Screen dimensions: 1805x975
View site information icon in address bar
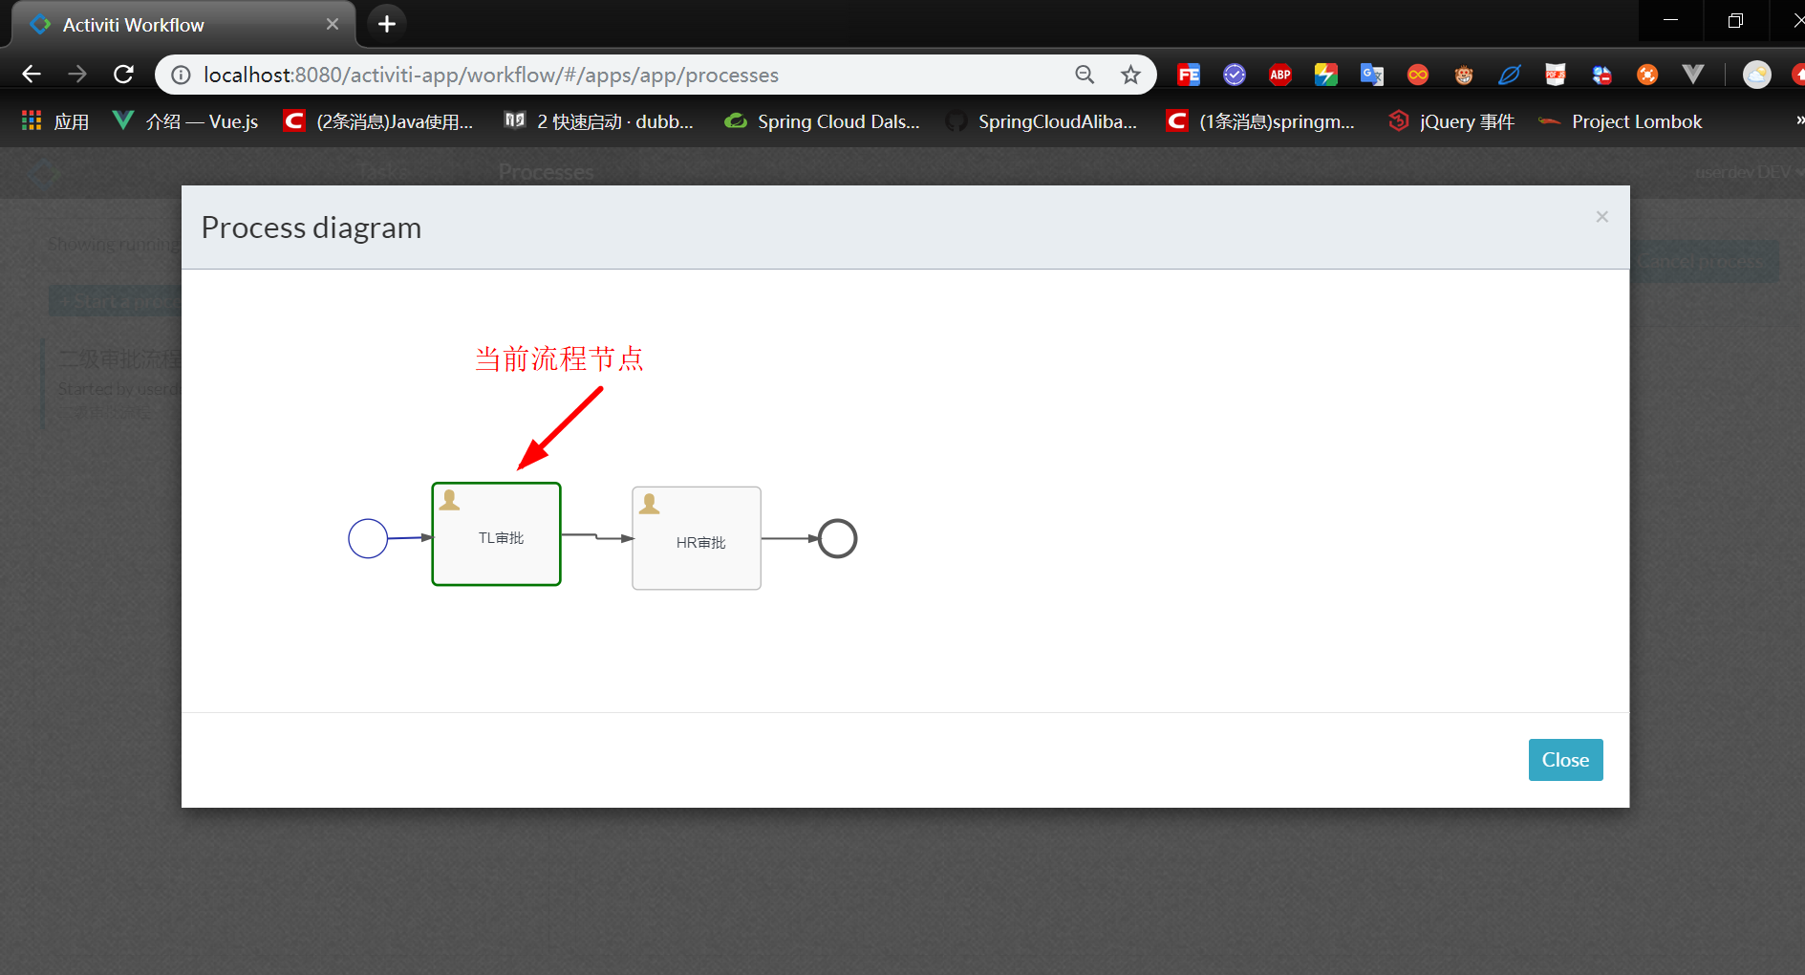181,75
